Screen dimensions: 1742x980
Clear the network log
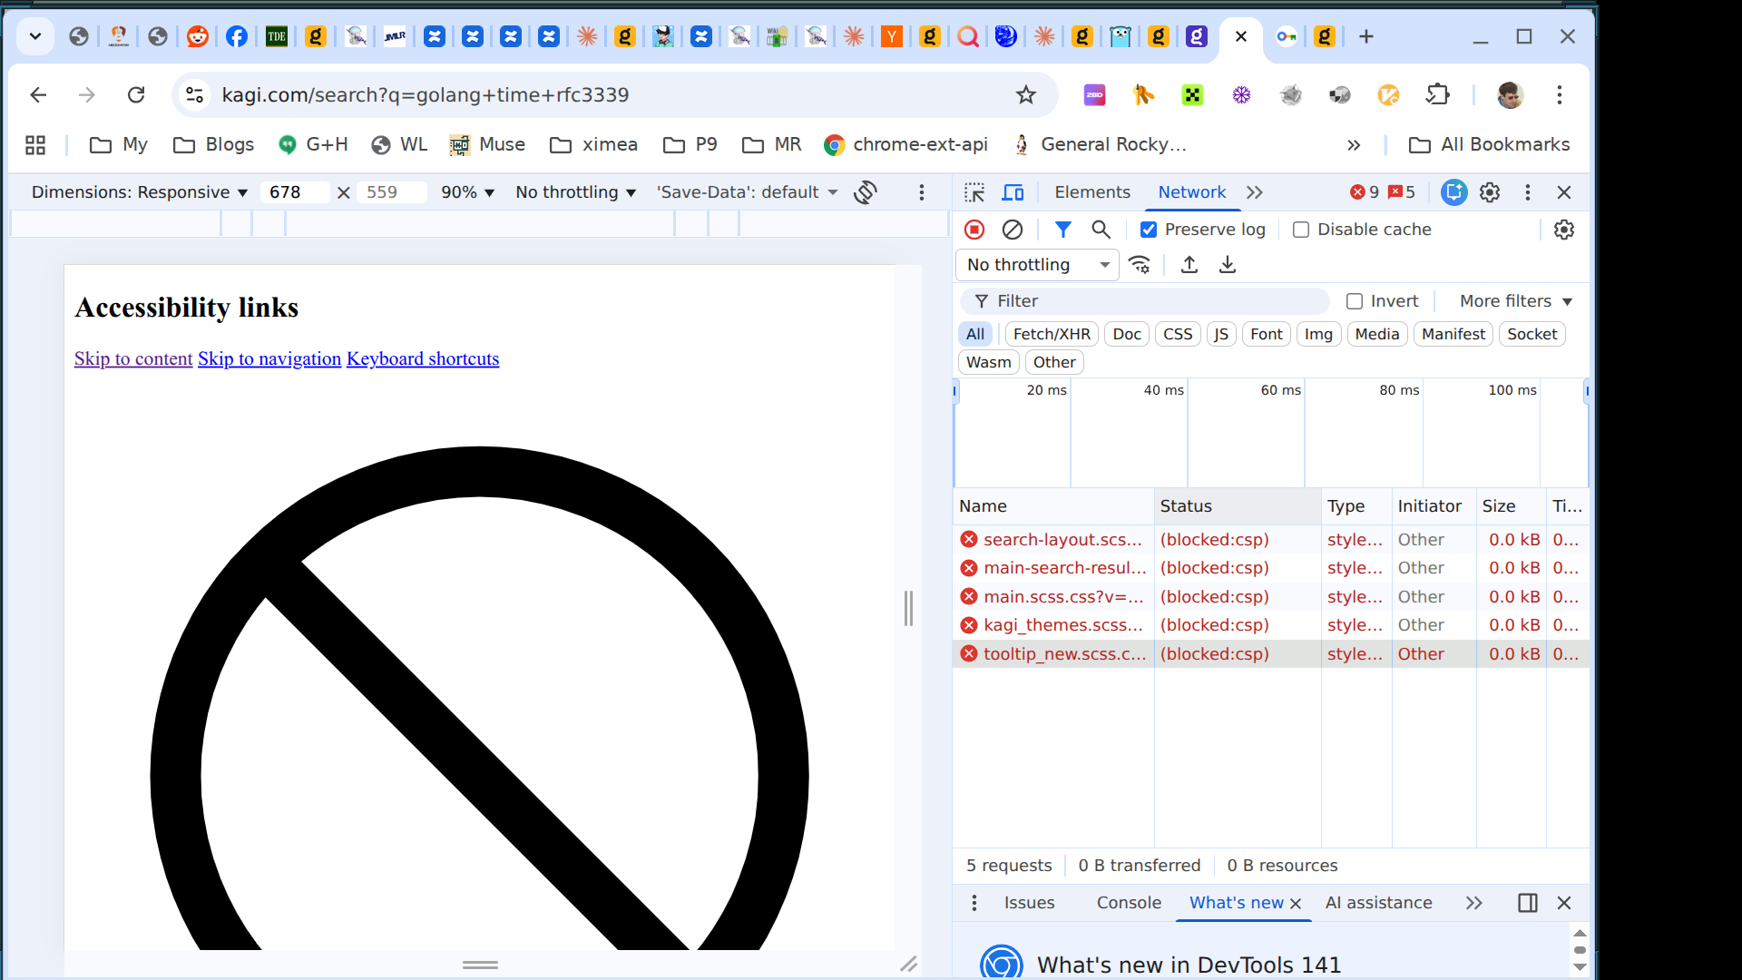pyautogui.click(x=1013, y=230)
